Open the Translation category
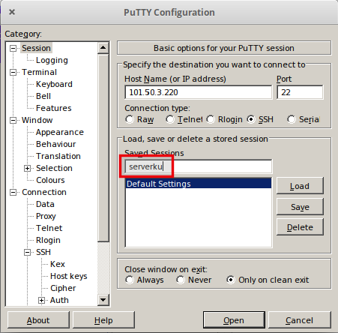 [x=58, y=156]
